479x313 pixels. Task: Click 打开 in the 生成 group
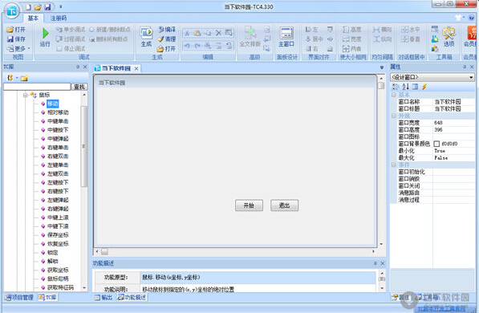[x=167, y=49]
